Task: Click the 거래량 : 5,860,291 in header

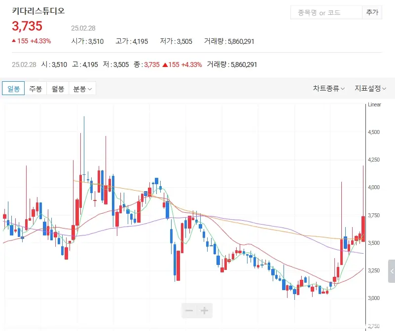Action: [x=229, y=41]
